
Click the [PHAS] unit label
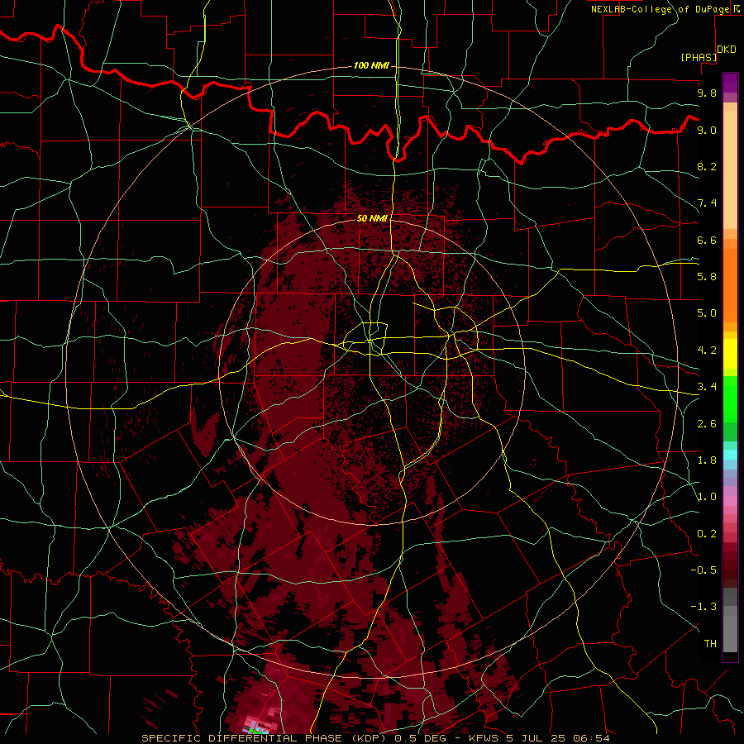699,57
